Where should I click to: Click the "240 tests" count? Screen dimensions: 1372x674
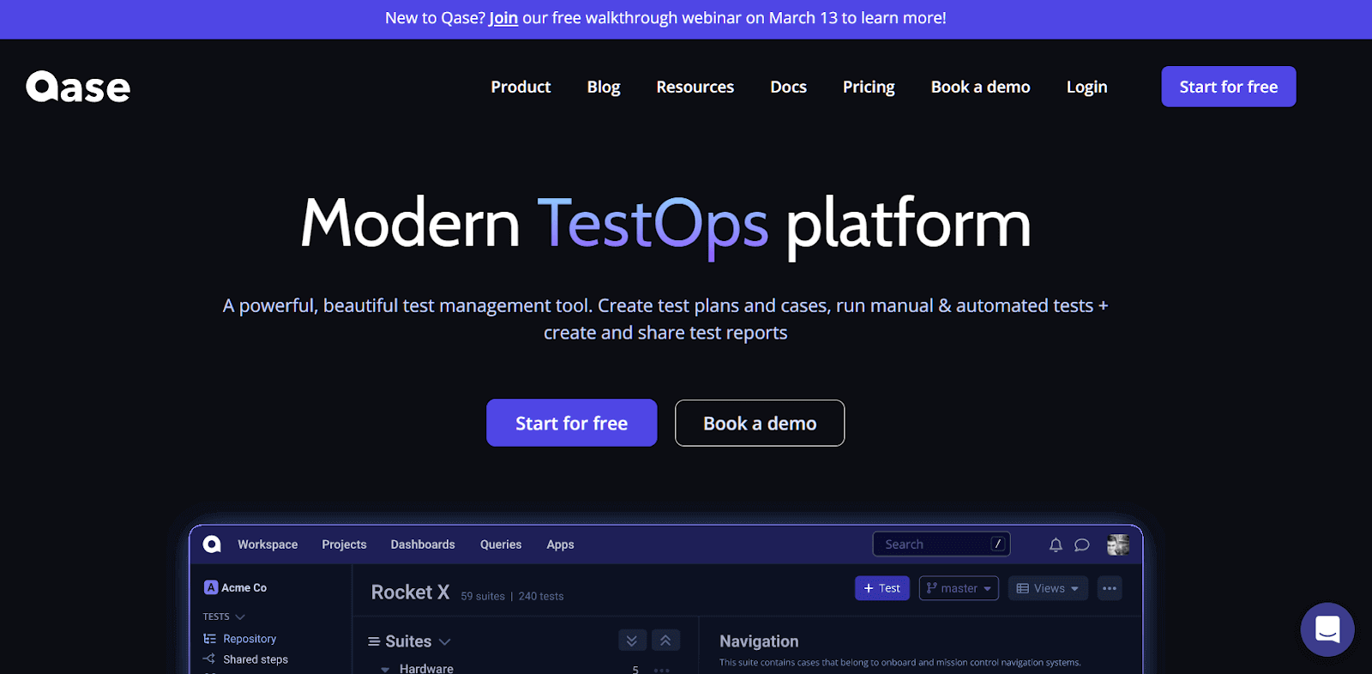541,596
